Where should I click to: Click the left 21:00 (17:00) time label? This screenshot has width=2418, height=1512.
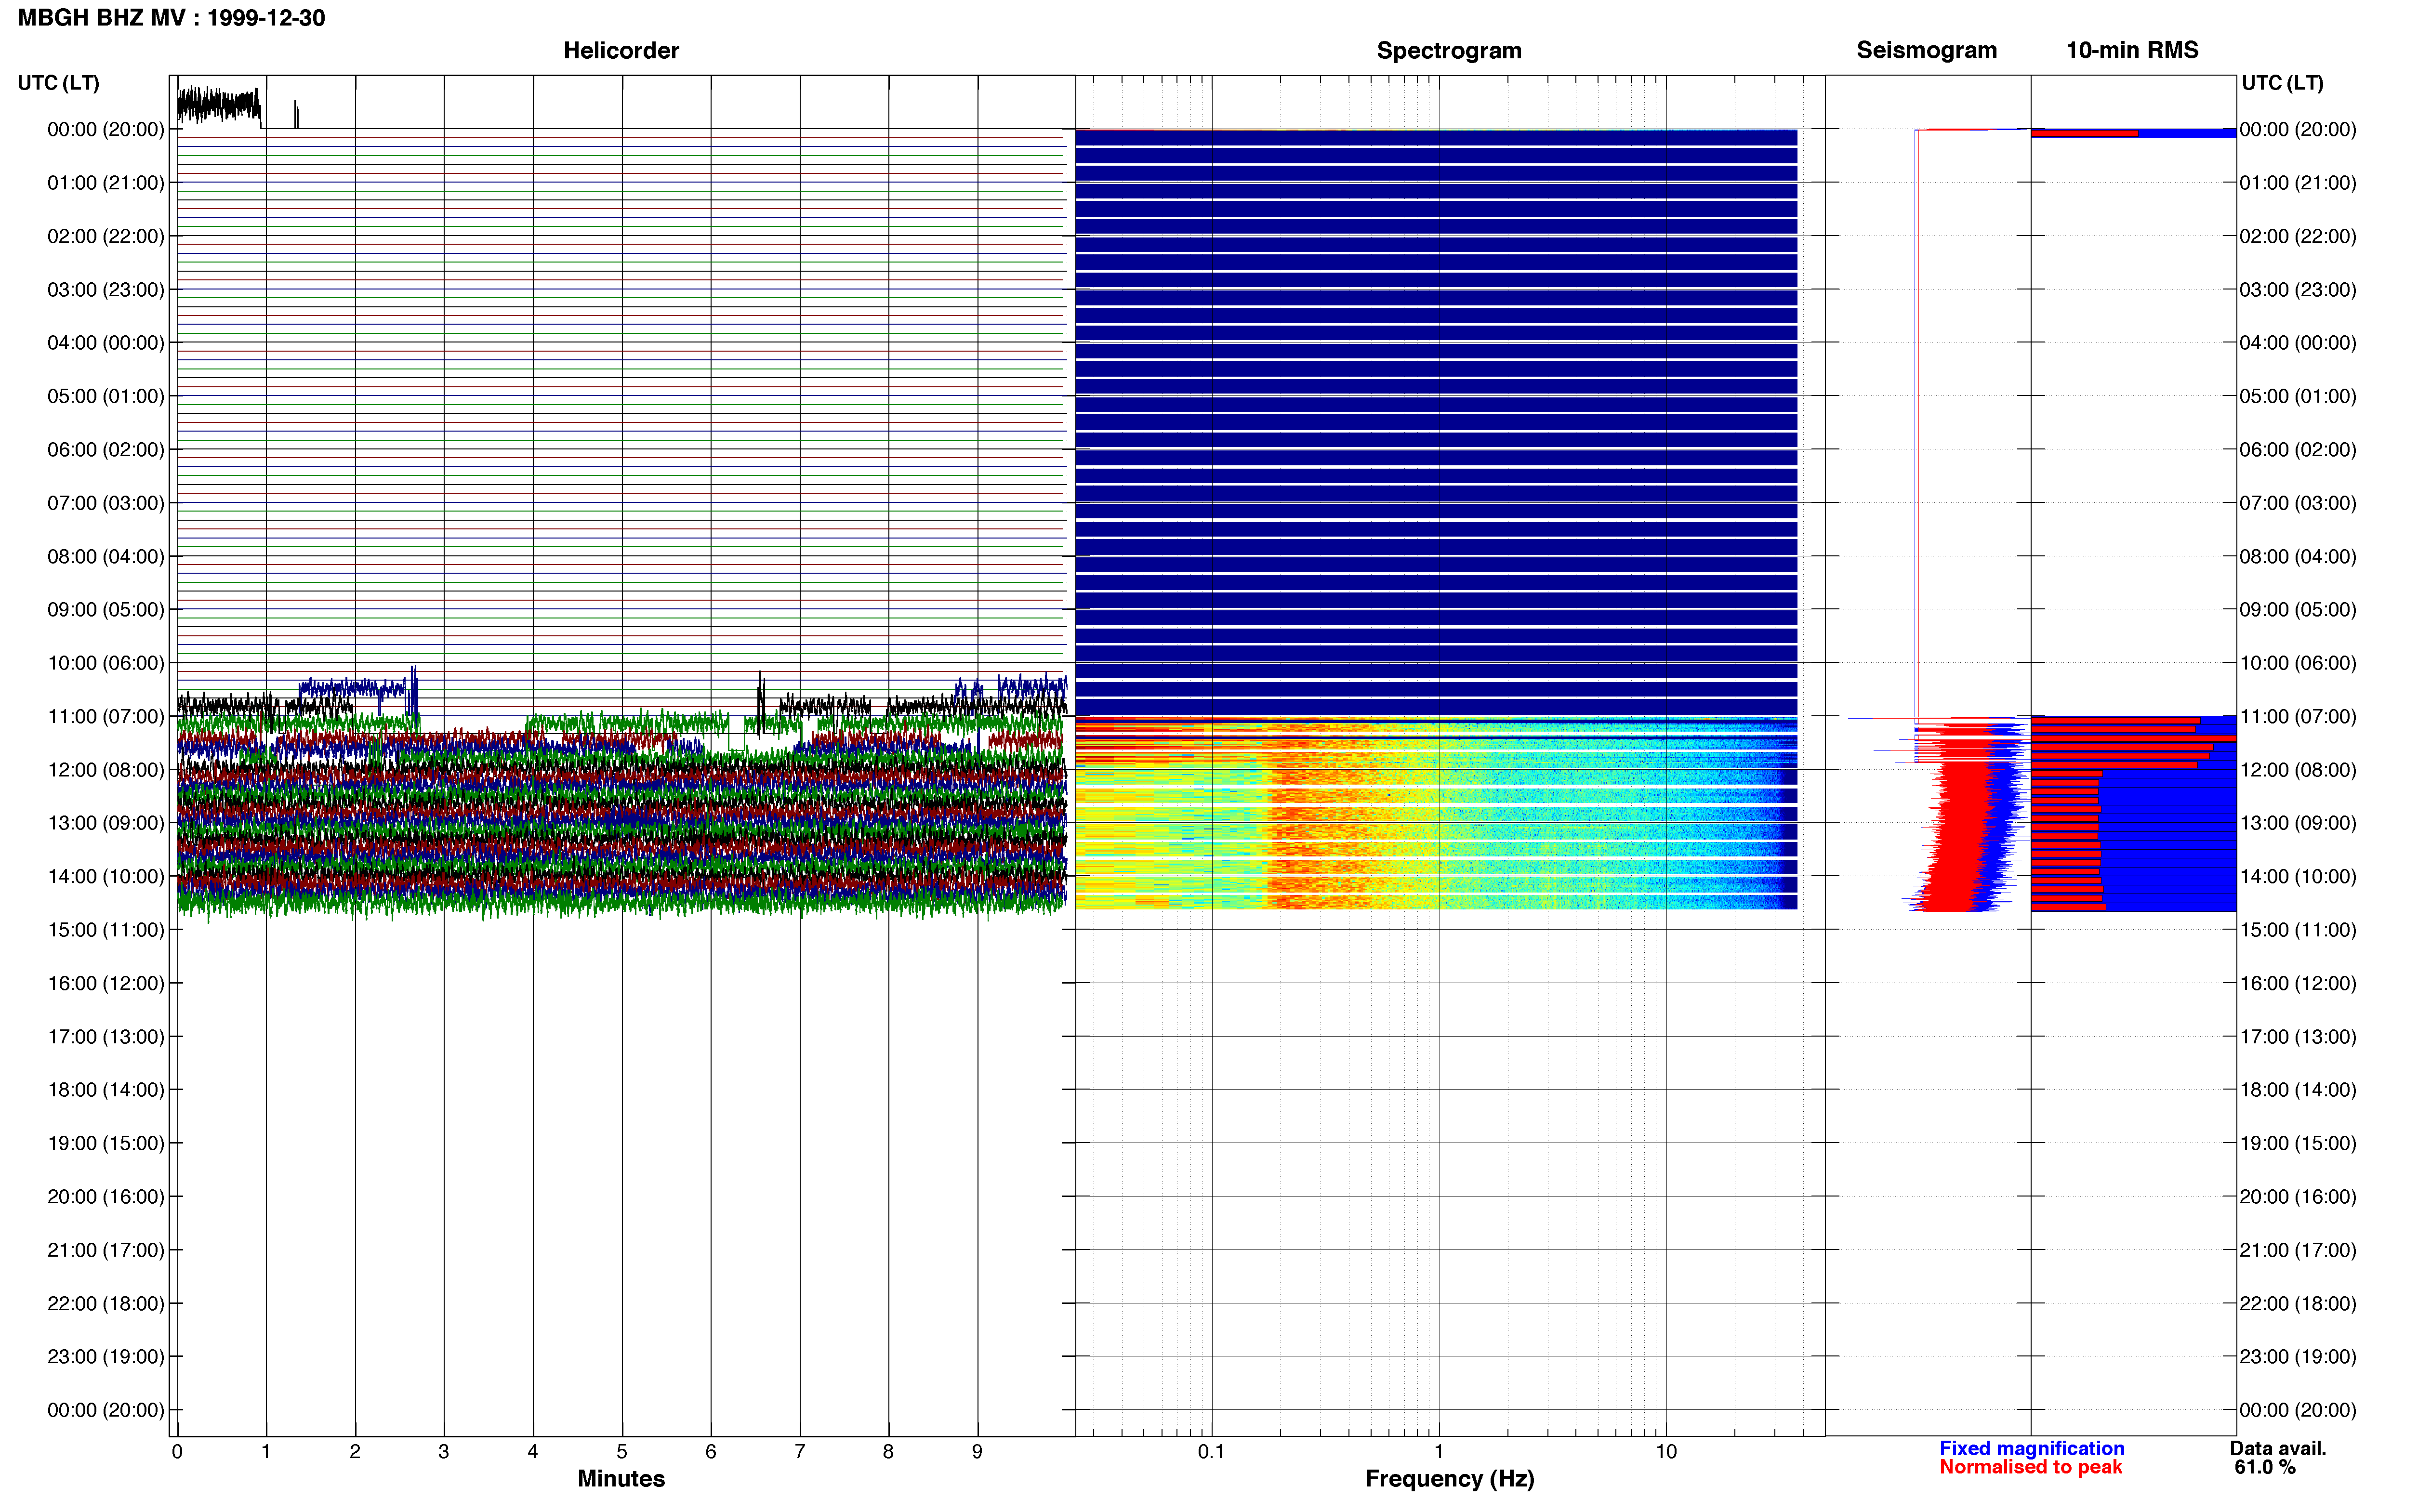pos(106,1250)
